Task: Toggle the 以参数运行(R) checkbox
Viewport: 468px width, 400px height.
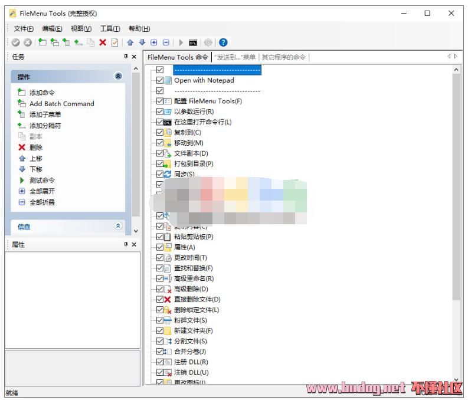Action: [160, 112]
